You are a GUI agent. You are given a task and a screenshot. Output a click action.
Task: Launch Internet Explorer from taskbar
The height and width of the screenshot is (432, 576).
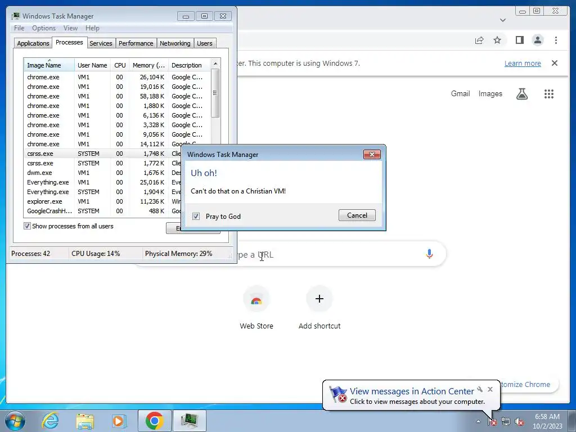coord(50,421)
